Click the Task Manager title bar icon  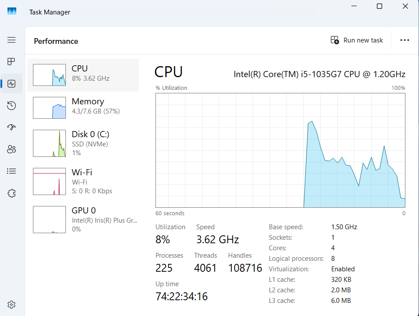[12, 12]
